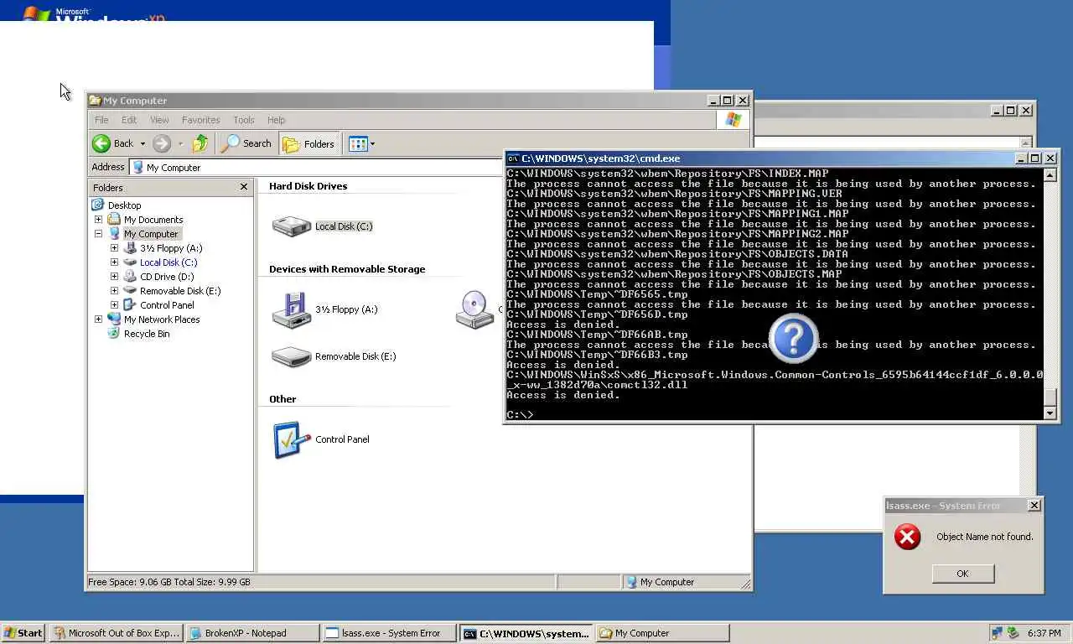Select My Network Places tree icon
1073x644 pixels.
tap(113, 319)
